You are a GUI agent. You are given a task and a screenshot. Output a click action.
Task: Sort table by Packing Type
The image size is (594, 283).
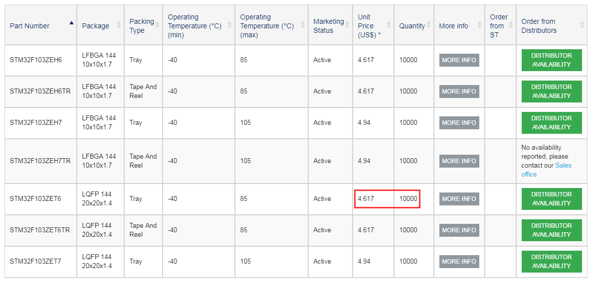click(158, 25)
